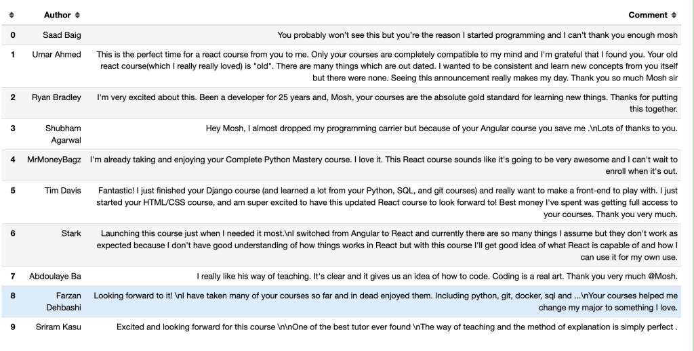Select row index 8 in highlighted row
The height and width of the screenshot is (351, 694).
click(14, 296)
